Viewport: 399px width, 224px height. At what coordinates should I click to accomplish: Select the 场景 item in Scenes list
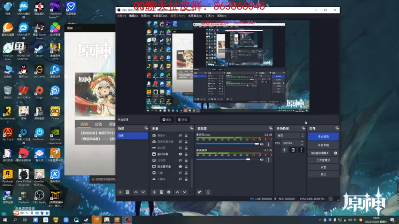(x=132, y=135)
